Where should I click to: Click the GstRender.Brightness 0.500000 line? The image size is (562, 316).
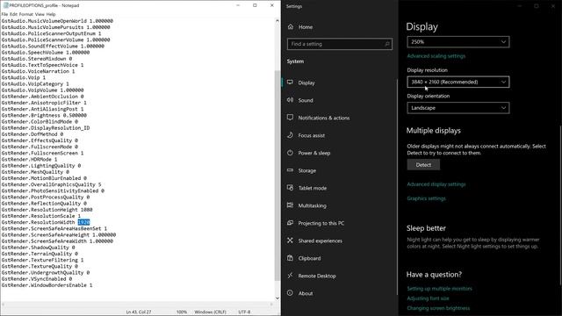point(44,115)
